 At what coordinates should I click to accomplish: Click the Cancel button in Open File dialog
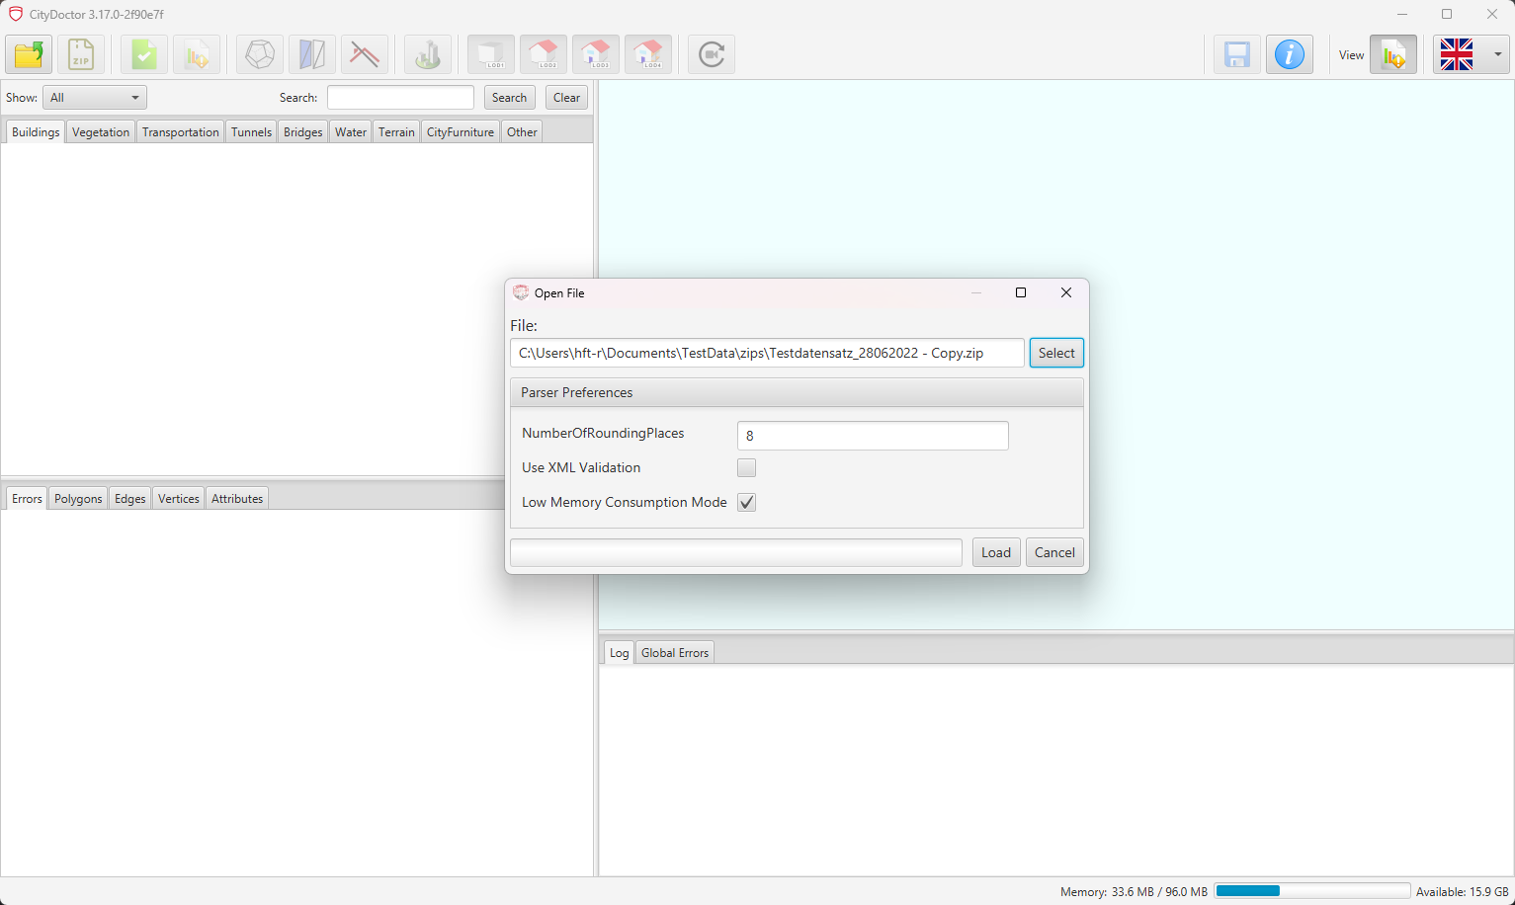(x=1054, y=552)
